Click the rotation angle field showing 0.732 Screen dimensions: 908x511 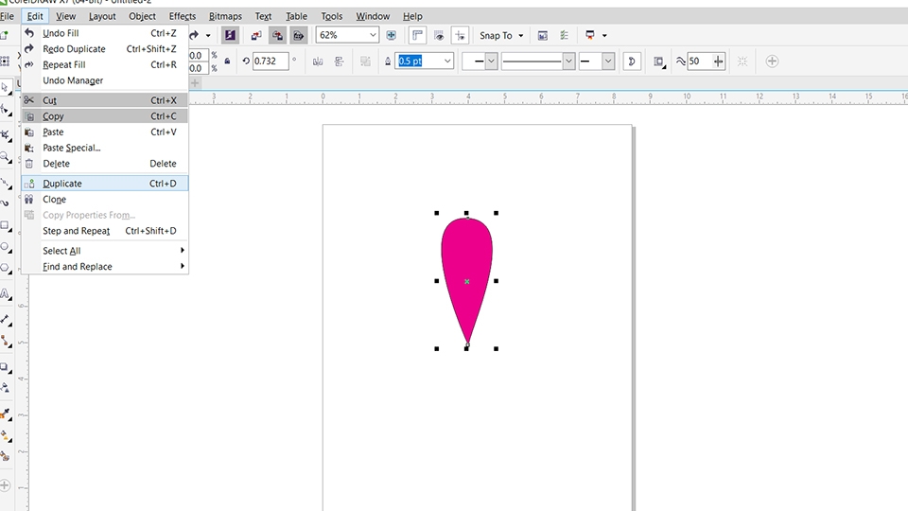pyautogui.click(x=270, y=61)
